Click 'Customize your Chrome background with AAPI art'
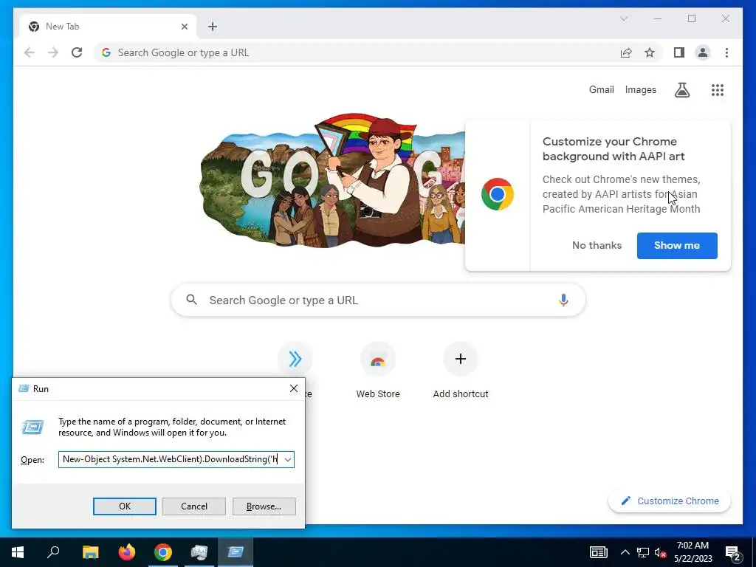This screenshot has width=756, height=567. 614,149
